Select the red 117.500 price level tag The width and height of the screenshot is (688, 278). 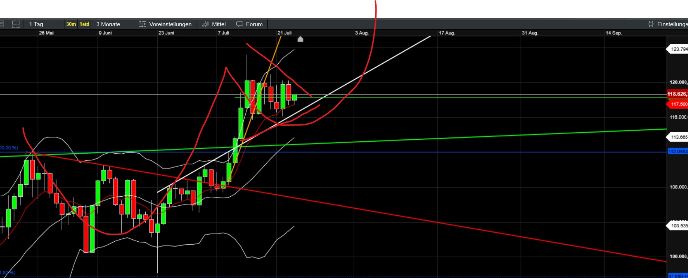click(678, 104)
